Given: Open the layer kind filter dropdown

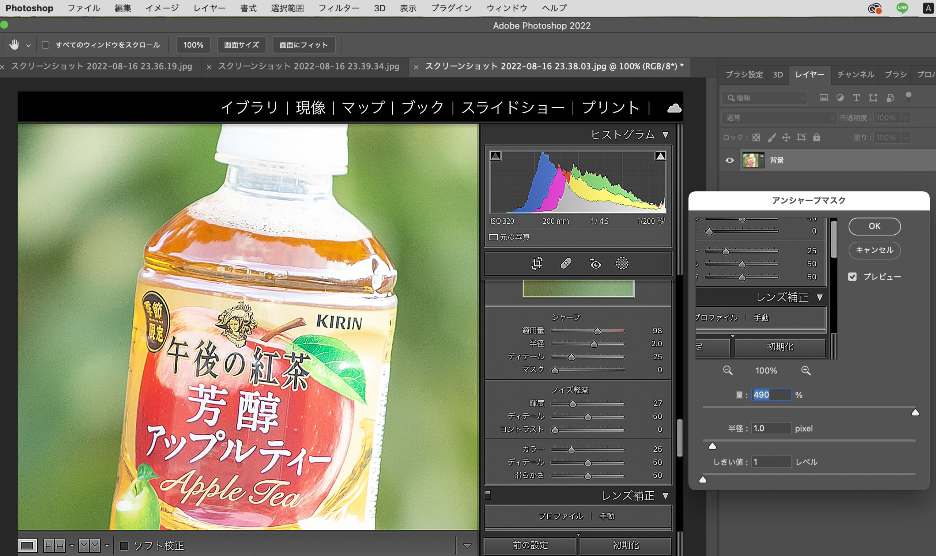Looking at the screenshot, I should pos(765,98).
